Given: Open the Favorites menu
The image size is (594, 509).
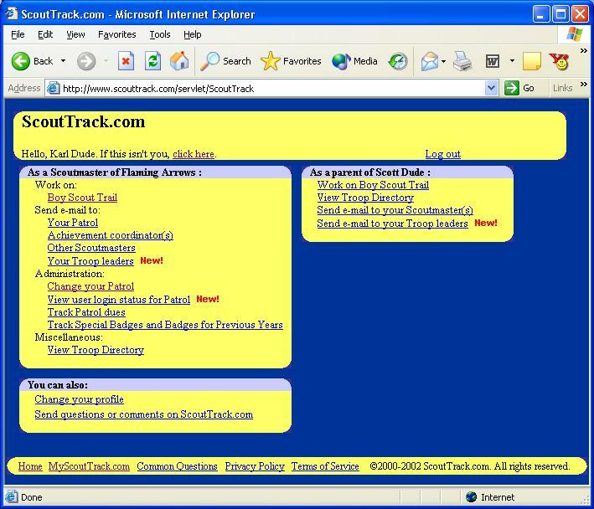Looking at the screenshot, I should tap(117, 34).
